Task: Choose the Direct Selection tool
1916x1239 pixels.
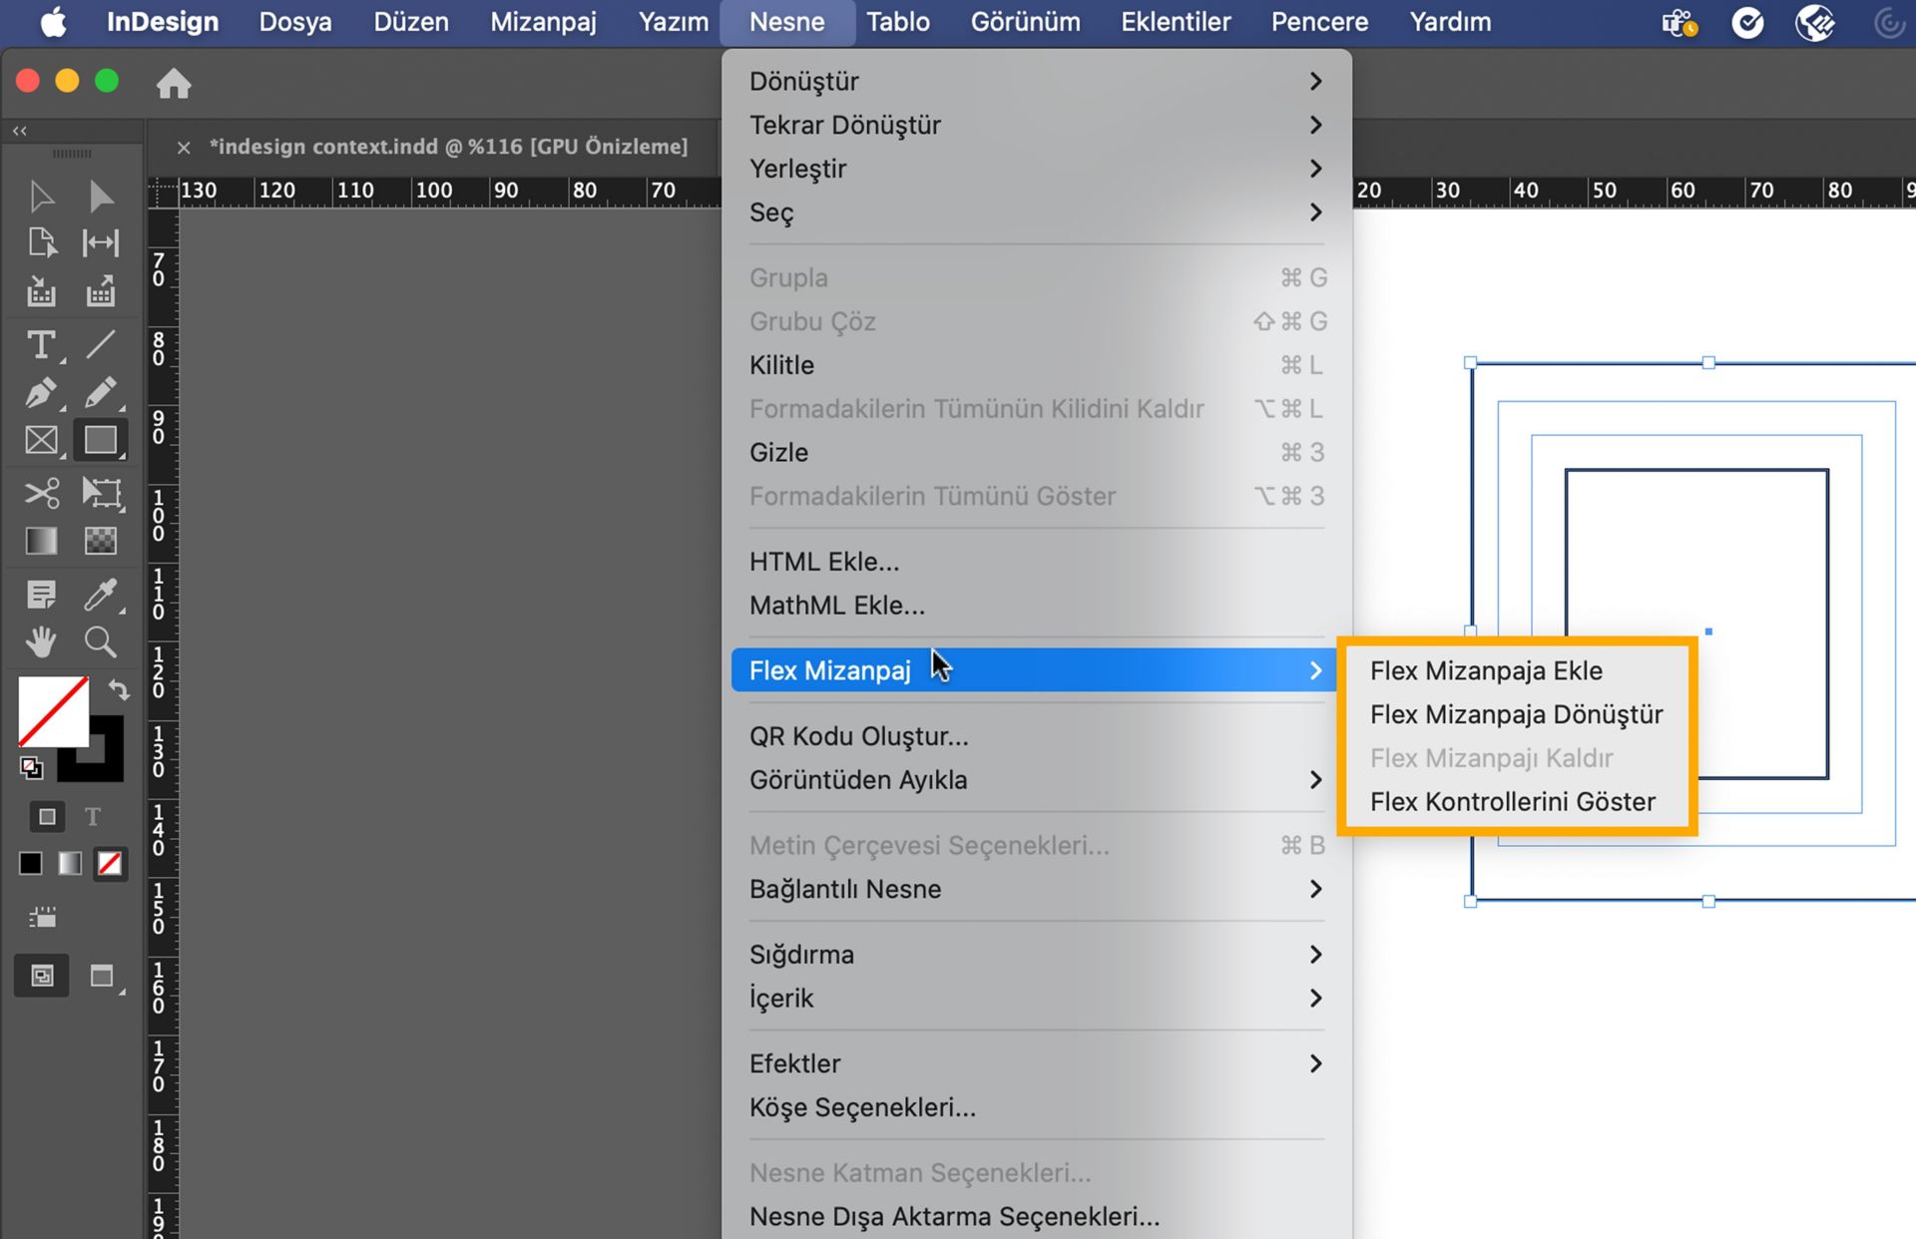Action: point(100,197)
